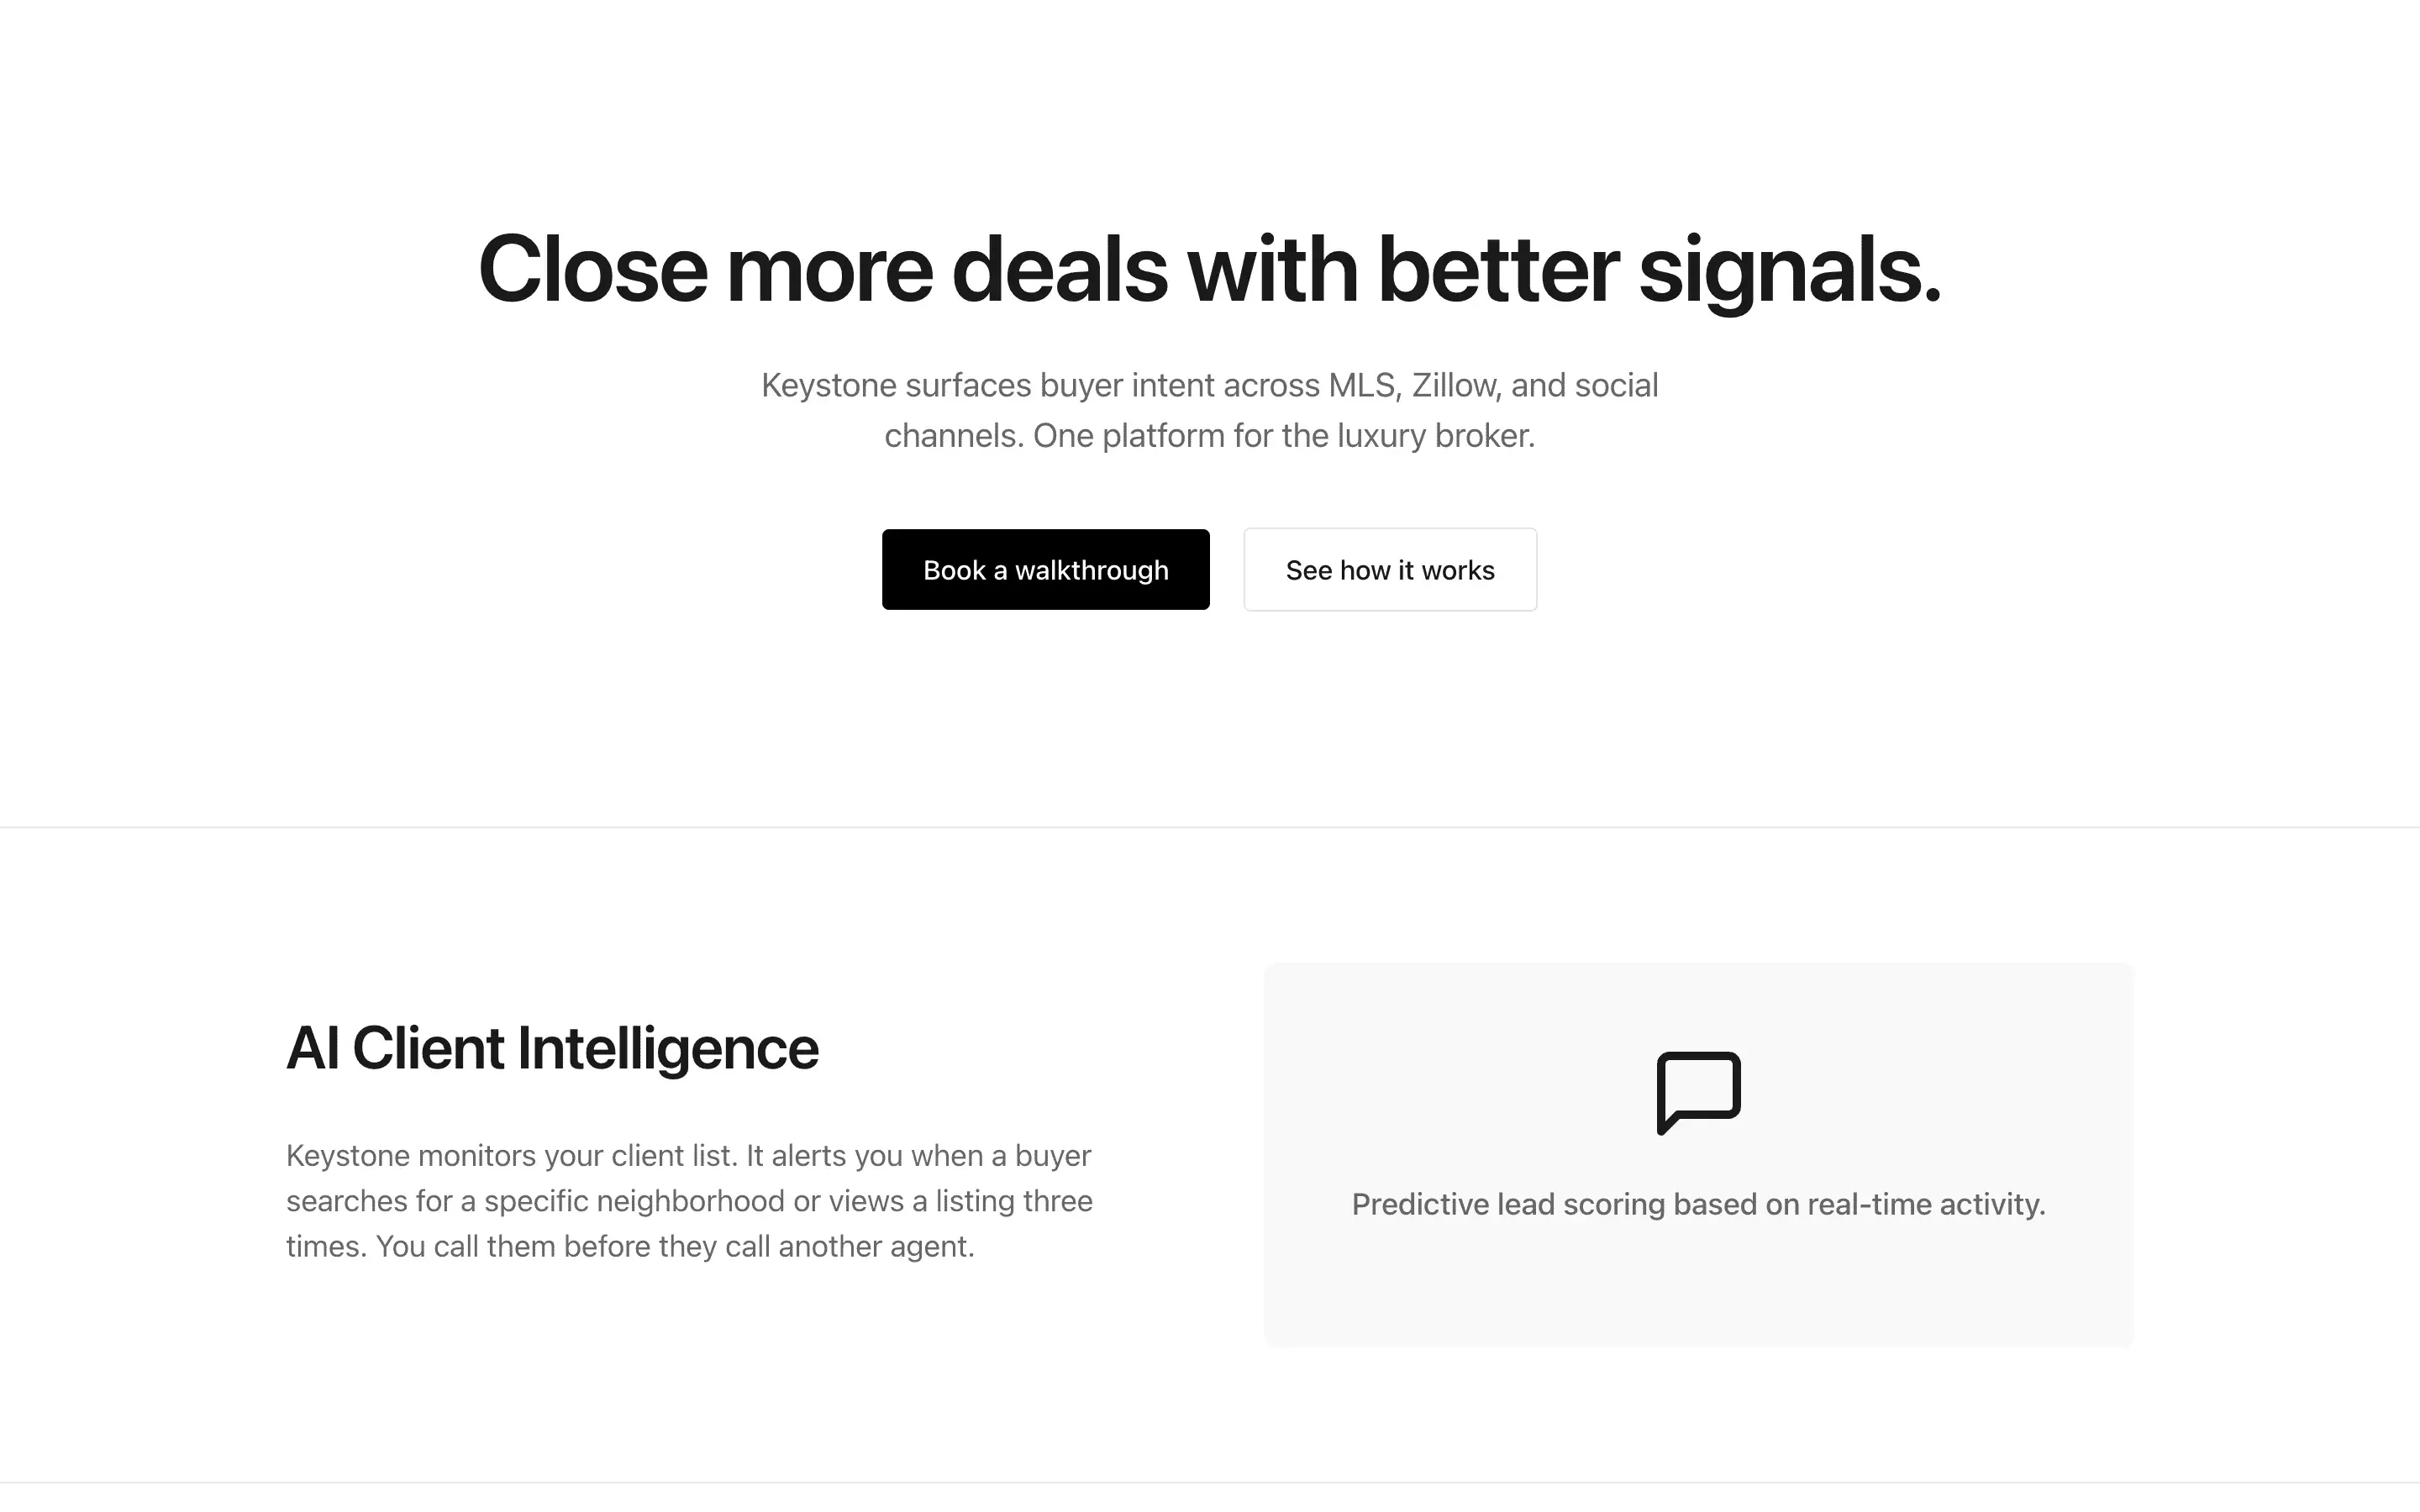The width and height of the screenshot is (2420, 1512).
Task: Click the speech bubble icon in the card
Action: click(x=1698, y=1091)
